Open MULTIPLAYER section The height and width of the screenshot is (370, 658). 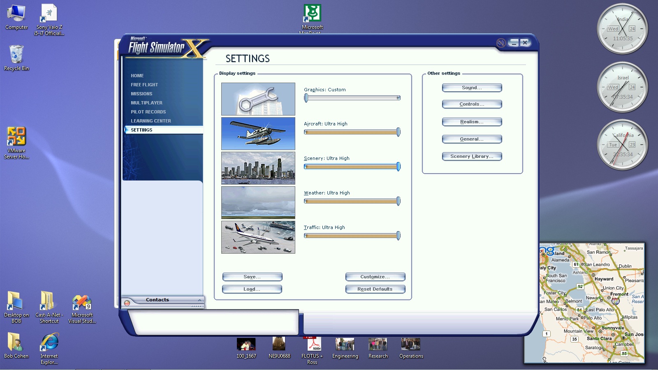click(x=146, y=103)
